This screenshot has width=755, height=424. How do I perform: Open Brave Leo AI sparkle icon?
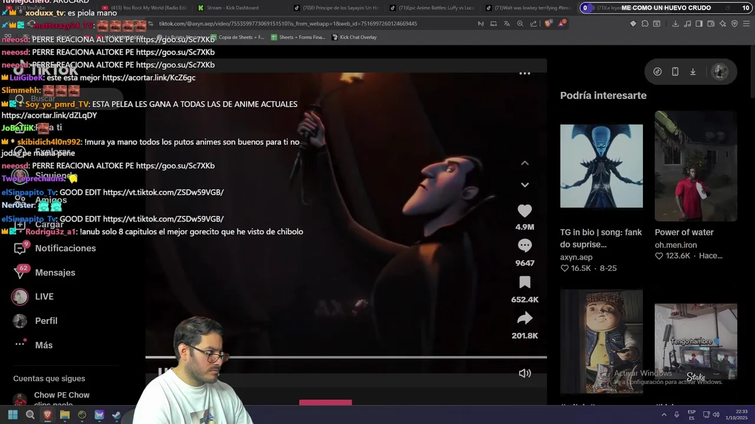(x=723, y=24)
